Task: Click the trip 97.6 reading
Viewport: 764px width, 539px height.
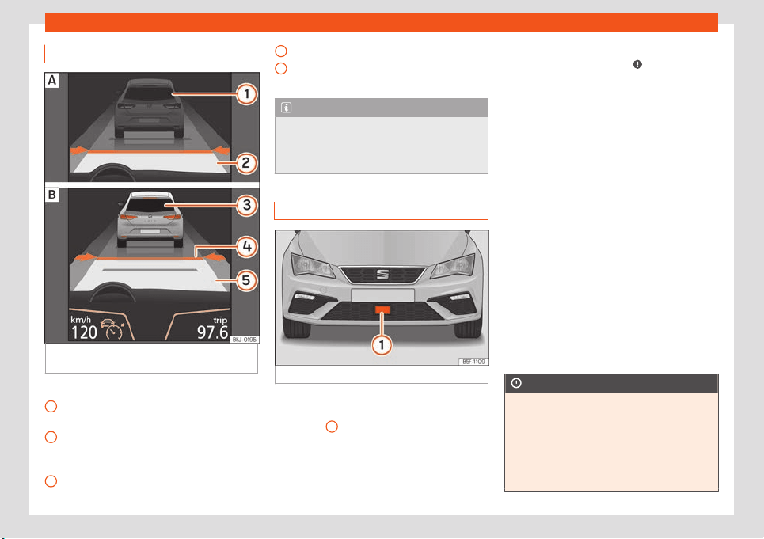Action: point(212,328)
